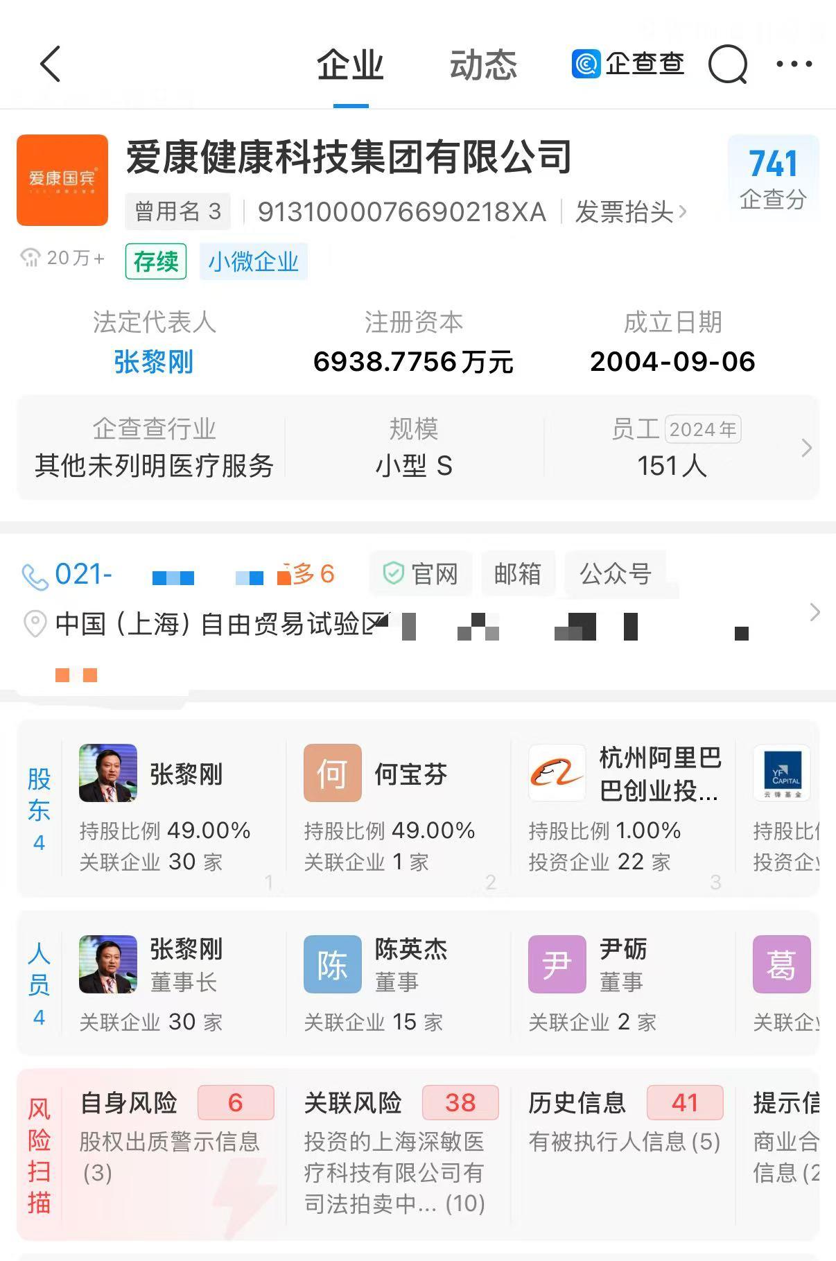Tap 杭州阿里巴巴's 投资企业 22 家
The width and height of the screenshot is (836, 1261).
[x=600, y=862]
